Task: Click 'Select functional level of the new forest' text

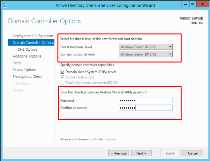Action: point(101,39)
